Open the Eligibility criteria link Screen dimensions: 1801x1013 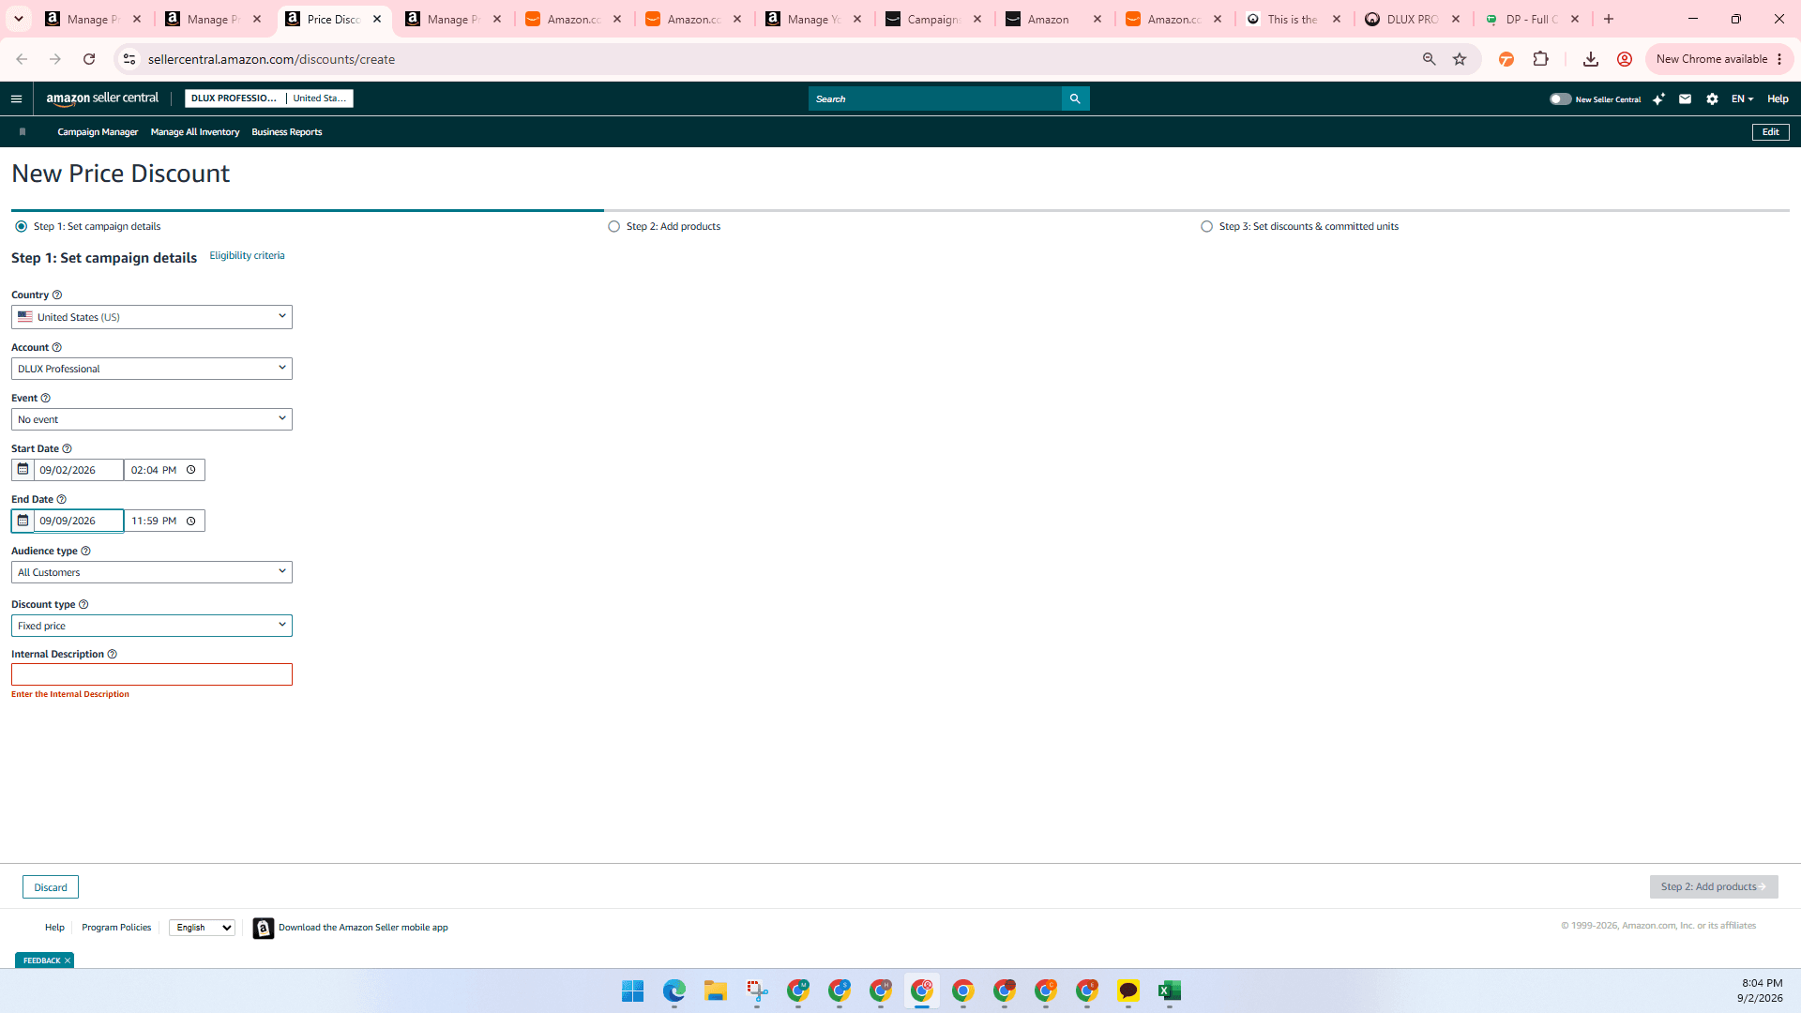247,255
